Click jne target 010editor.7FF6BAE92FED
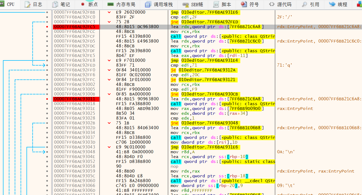362x195 pixels. tap(209, 22)
